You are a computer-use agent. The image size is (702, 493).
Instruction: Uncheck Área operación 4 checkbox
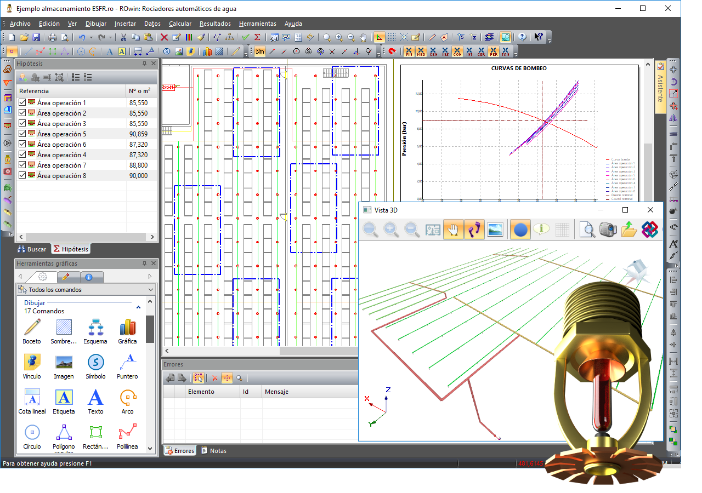pyautogui.click(x=22, y=154)
